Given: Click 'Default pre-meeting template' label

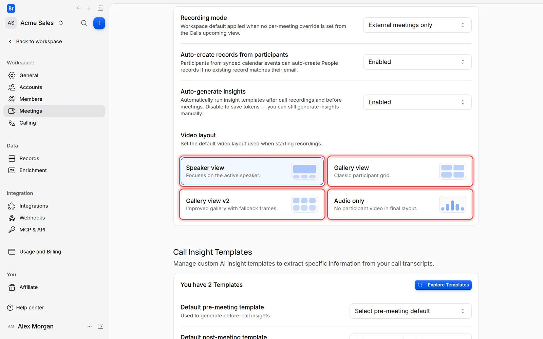Looking at the screenshot, I should 222,307.
